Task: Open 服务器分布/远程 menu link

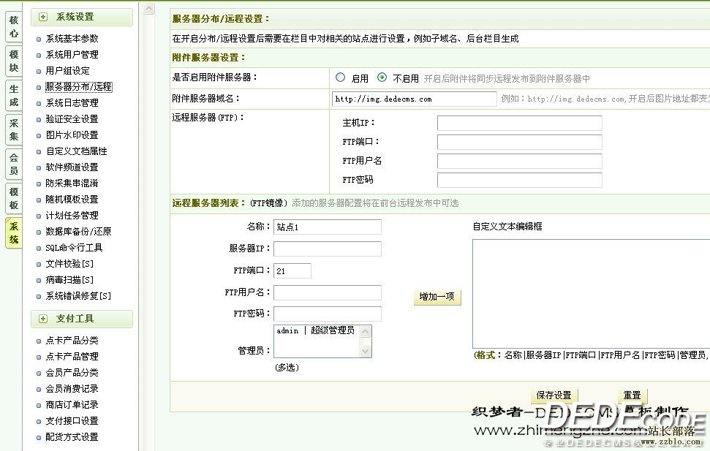Action: pyautogui.click(x=79, y=87)
